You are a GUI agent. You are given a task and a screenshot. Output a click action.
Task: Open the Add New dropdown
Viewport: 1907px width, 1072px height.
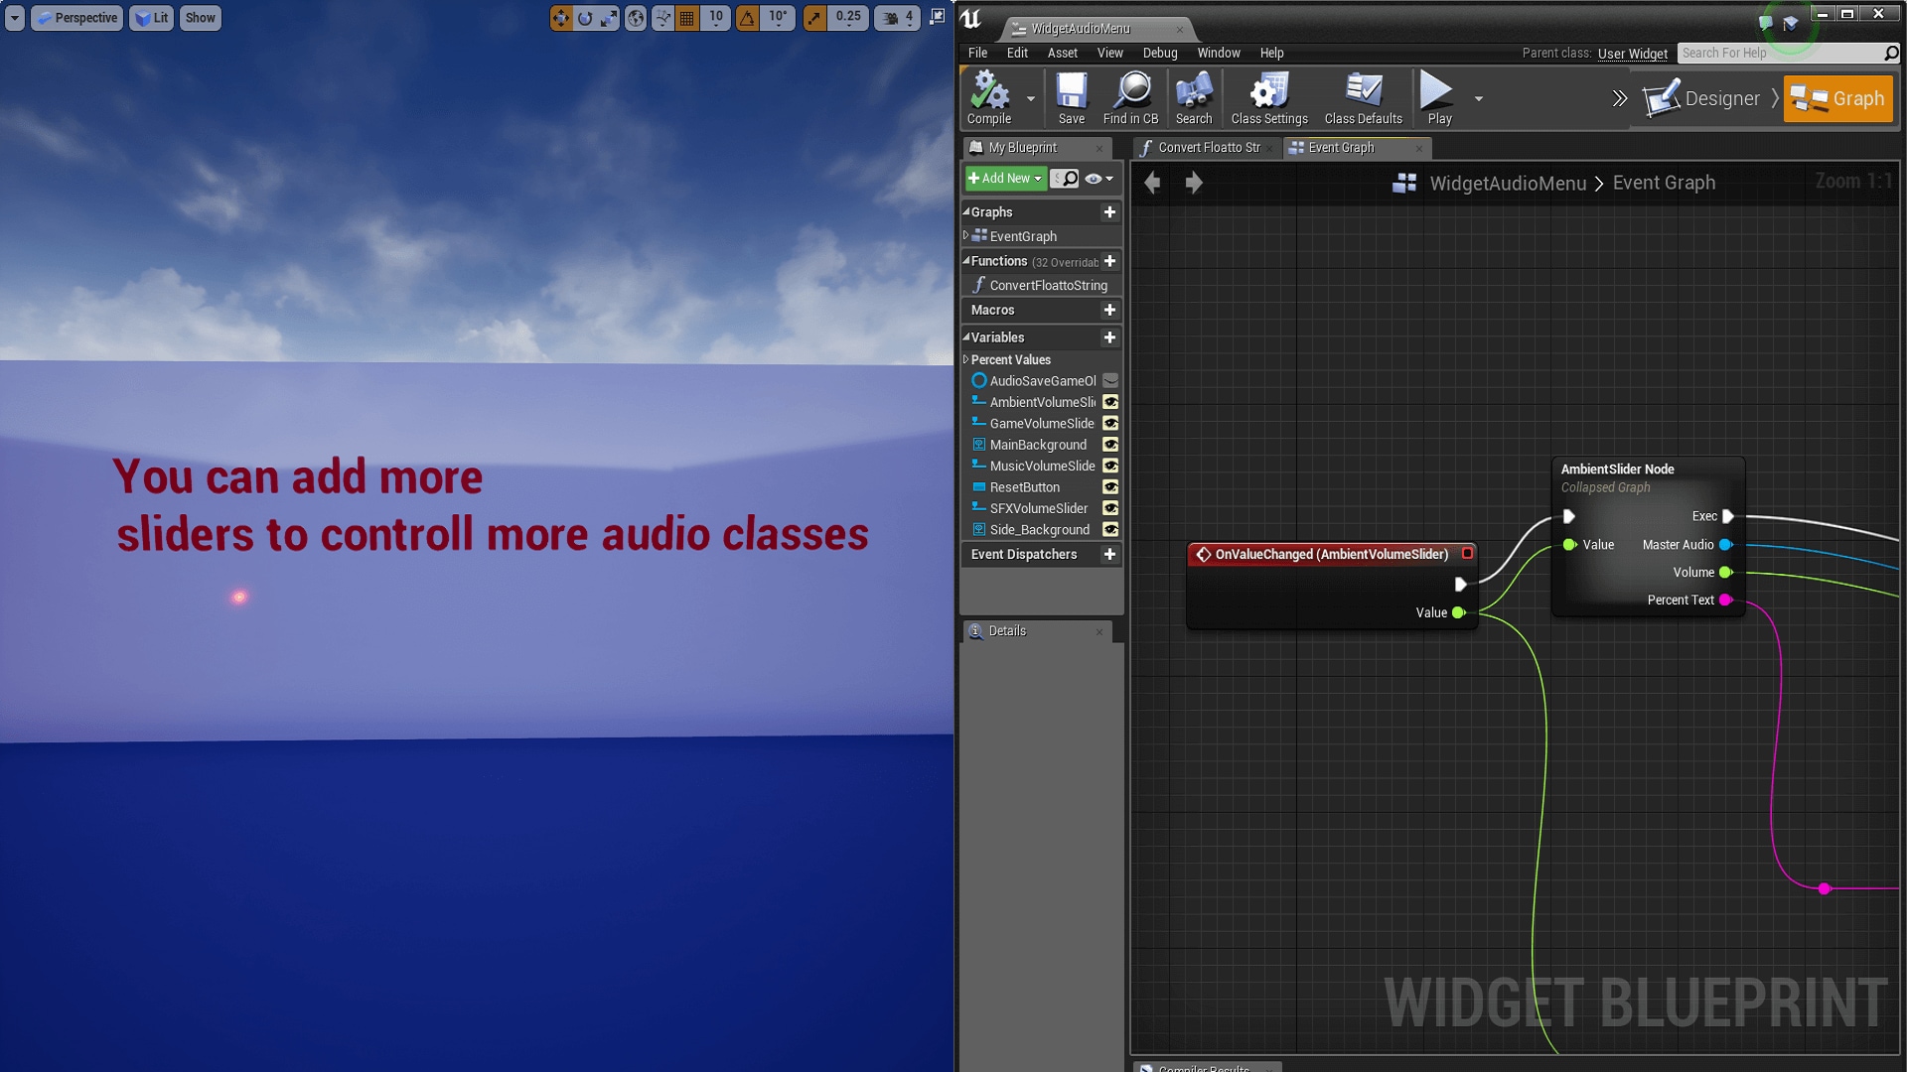coord(1004,179)
